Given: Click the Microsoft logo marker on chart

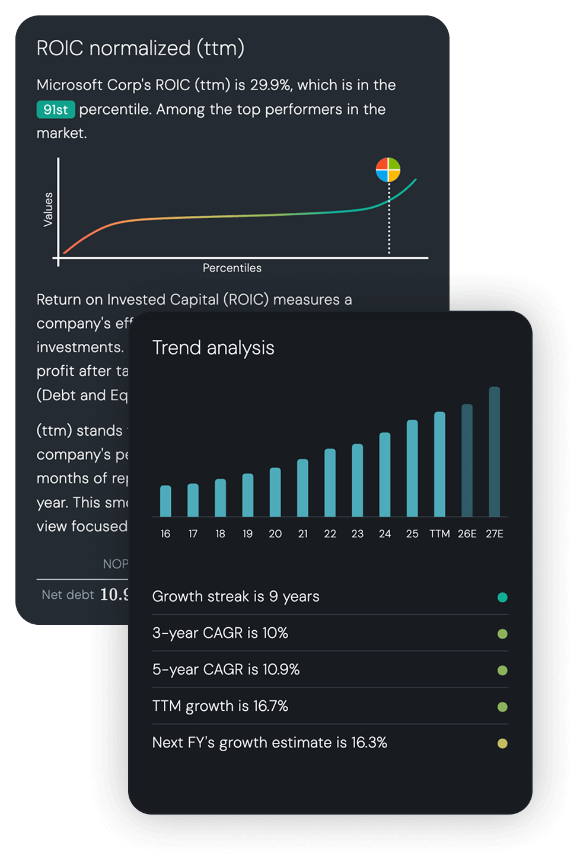Looking at the screenshot, I should point(388,170).
